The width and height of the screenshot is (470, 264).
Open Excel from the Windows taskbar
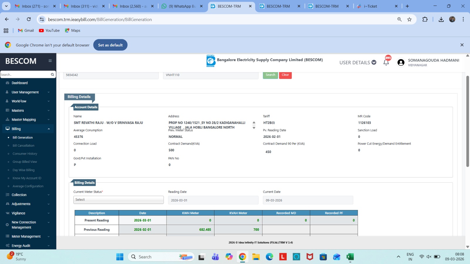click(350, 257)
